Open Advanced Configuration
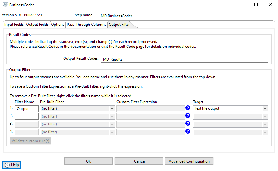This screenshot has width=278, height=171. [x=189, y=161]
